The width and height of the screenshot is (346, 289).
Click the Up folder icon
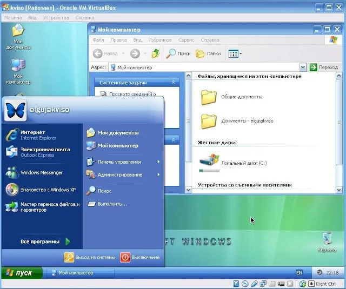155,53
